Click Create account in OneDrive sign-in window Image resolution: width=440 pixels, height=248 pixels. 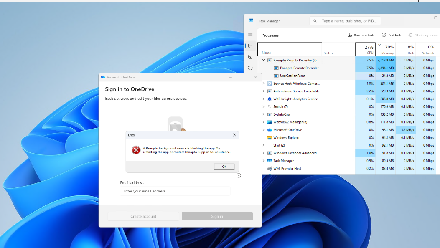click(143, 216)
